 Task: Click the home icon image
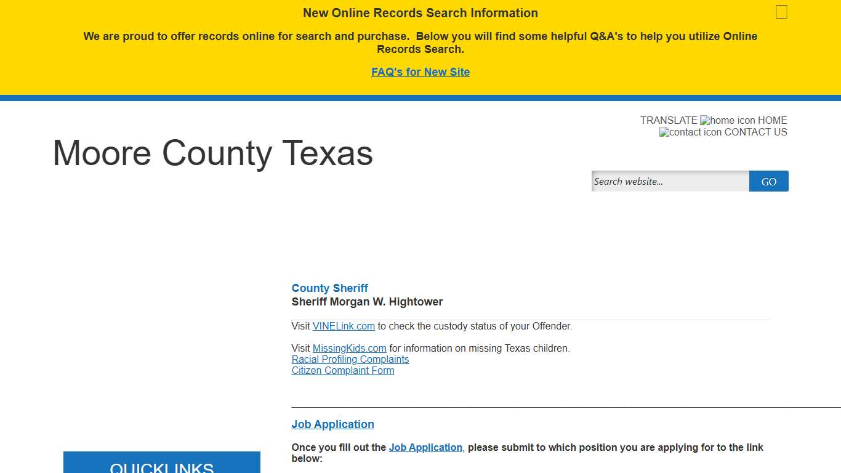click(727, 121)
